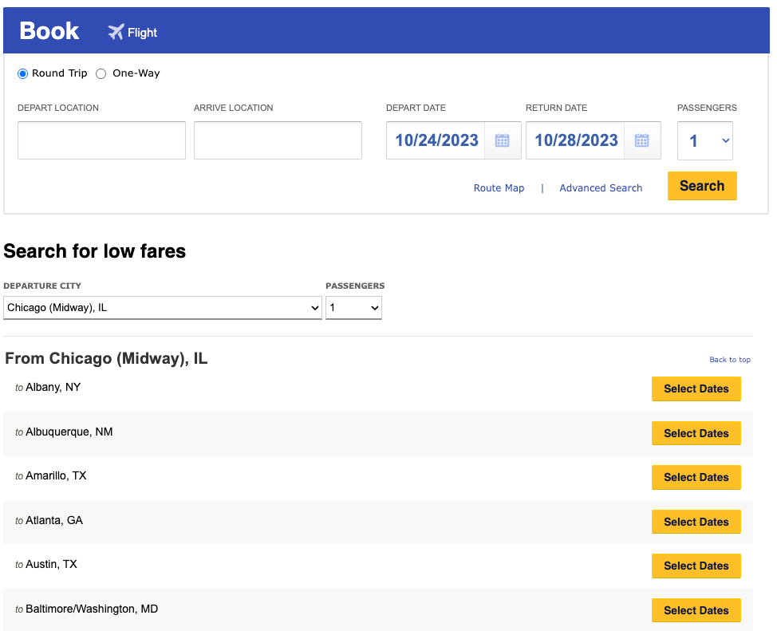Focus the Arrive Location input field
Viewport: 777px width, 631px height.
[x=278, y=140]
